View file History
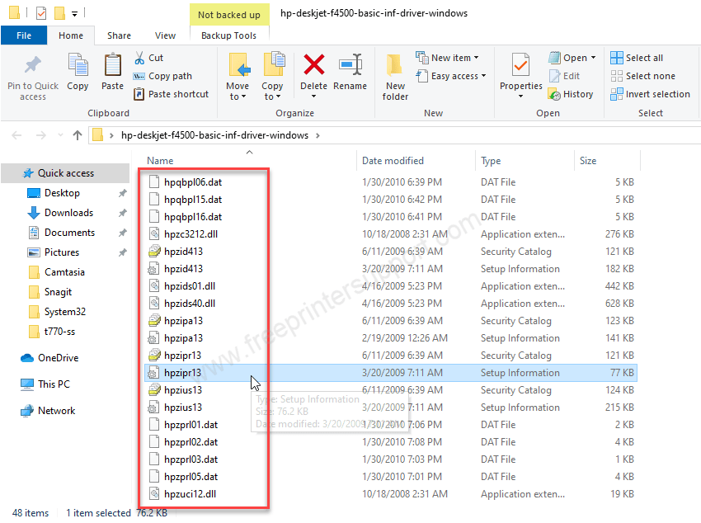 click(x=571, y=94)
